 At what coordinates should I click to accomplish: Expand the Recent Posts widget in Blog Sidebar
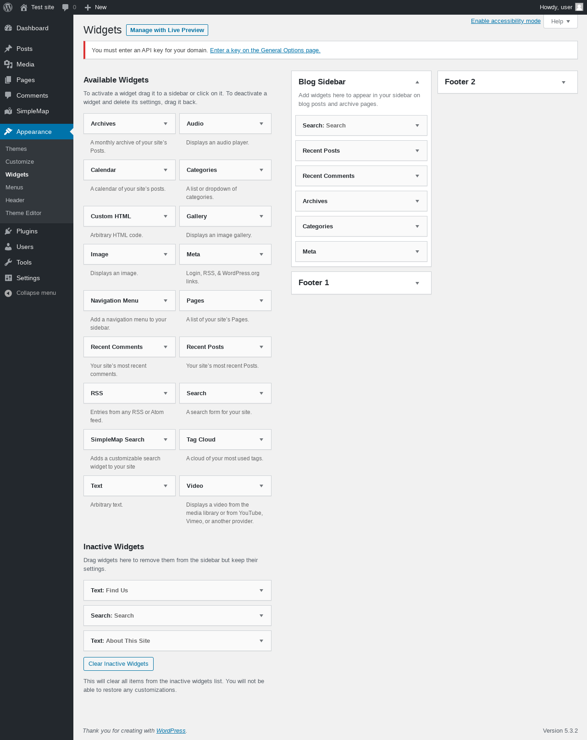[x=417, y=151]
